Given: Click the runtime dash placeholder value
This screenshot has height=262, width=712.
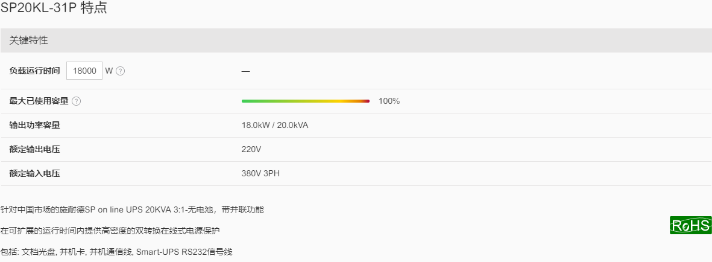Looking at the screenshot, I should 245,71.
